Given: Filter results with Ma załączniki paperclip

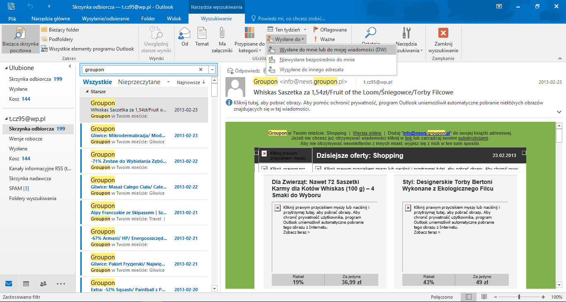Looking at the screenshot, I should click(x=223, y=40).
